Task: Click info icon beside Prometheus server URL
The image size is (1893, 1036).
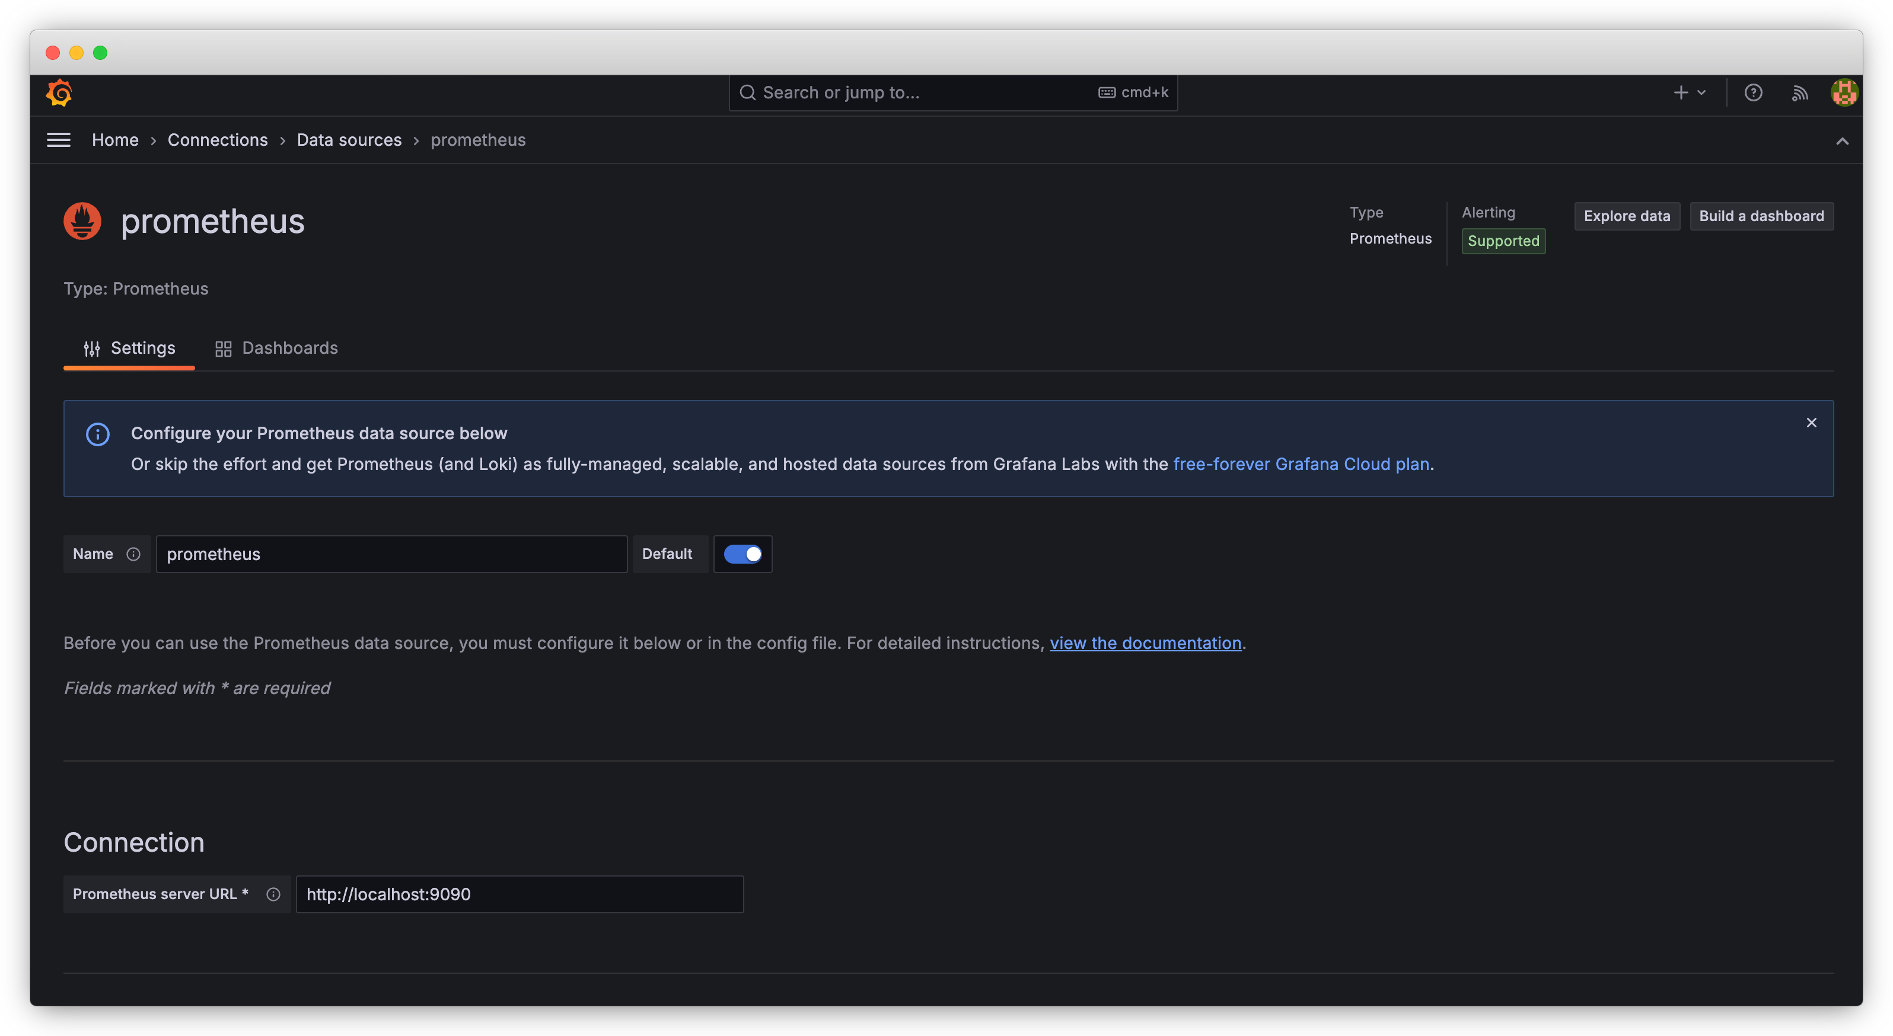Action: pyautogui.click(x=273, y=894)
